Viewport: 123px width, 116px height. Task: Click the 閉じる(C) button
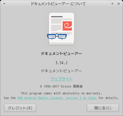pyautogui.click(x=103, y=108)
